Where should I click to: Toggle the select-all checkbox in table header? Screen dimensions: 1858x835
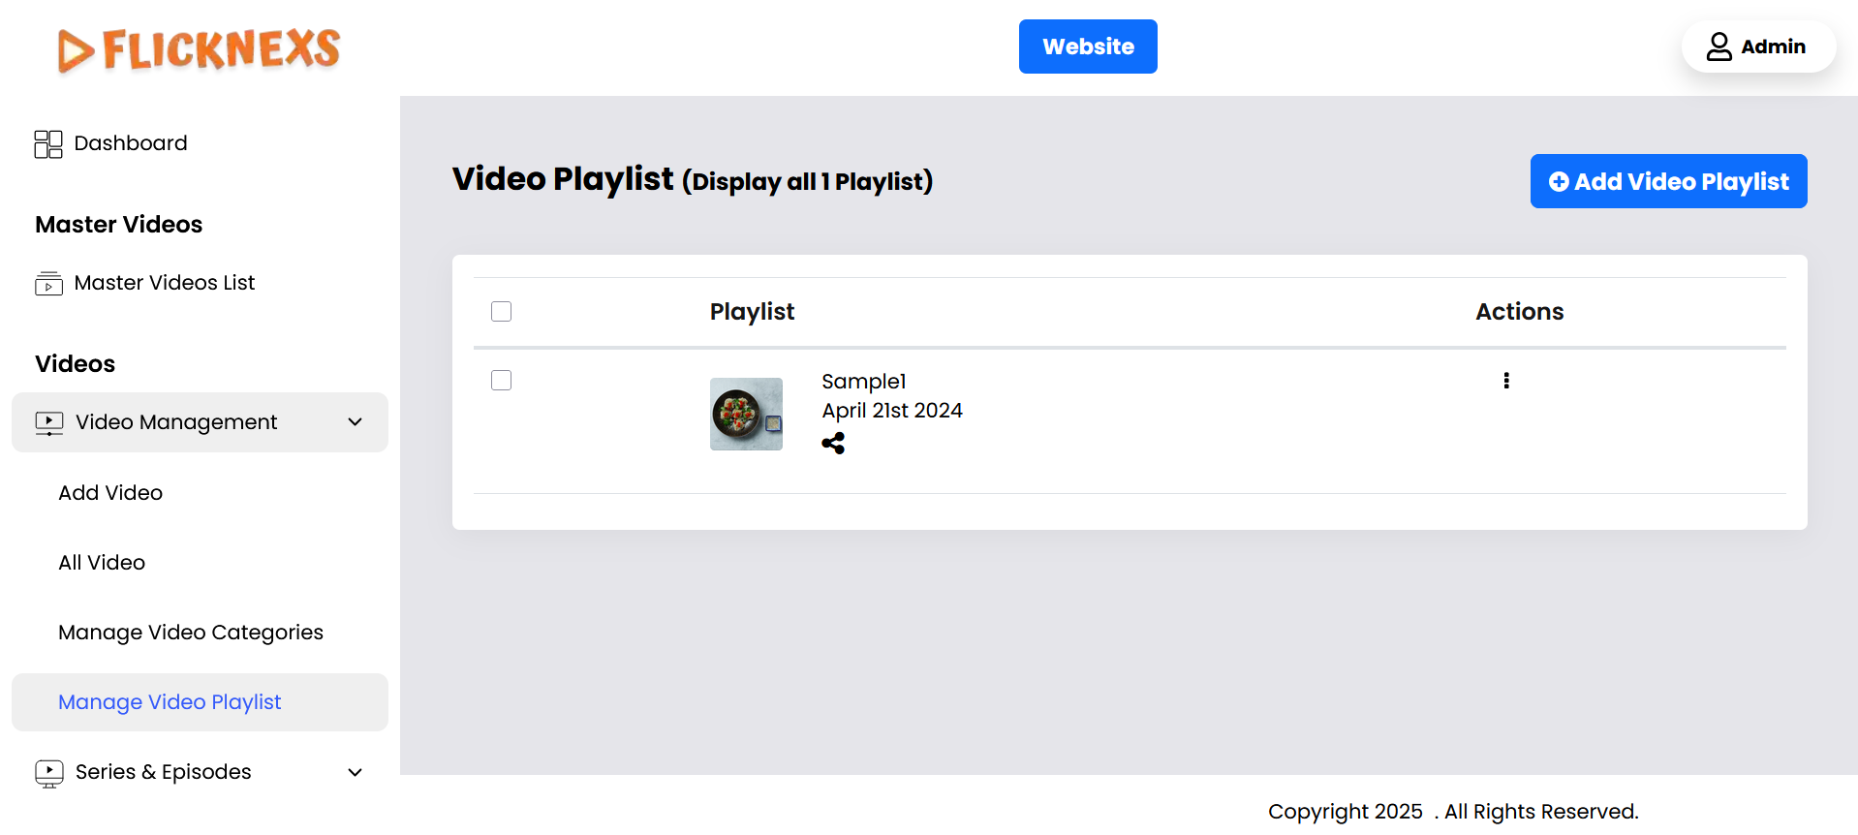tap(501, 312)
